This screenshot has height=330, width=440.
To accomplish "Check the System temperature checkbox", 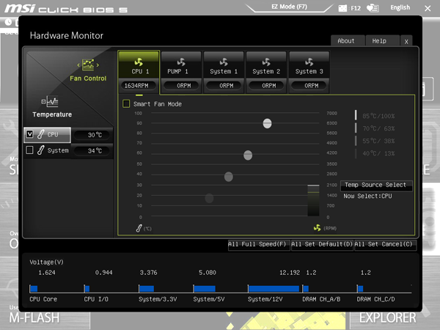I will click(30, 150).
